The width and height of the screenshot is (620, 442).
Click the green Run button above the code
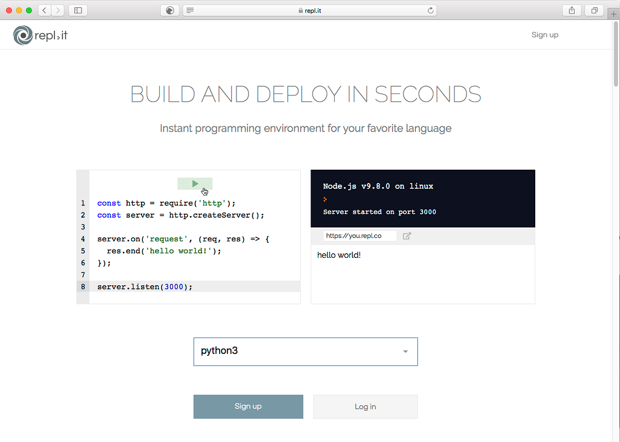pyautogui.click(x=195, y=183)
